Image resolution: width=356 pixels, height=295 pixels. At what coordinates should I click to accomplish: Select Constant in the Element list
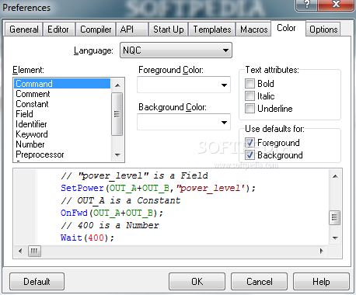click(62, 104)
